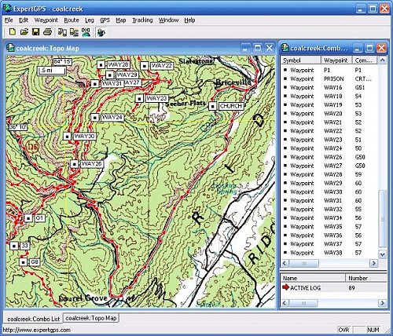Open the Leg menu

click(x=90, y=20)
